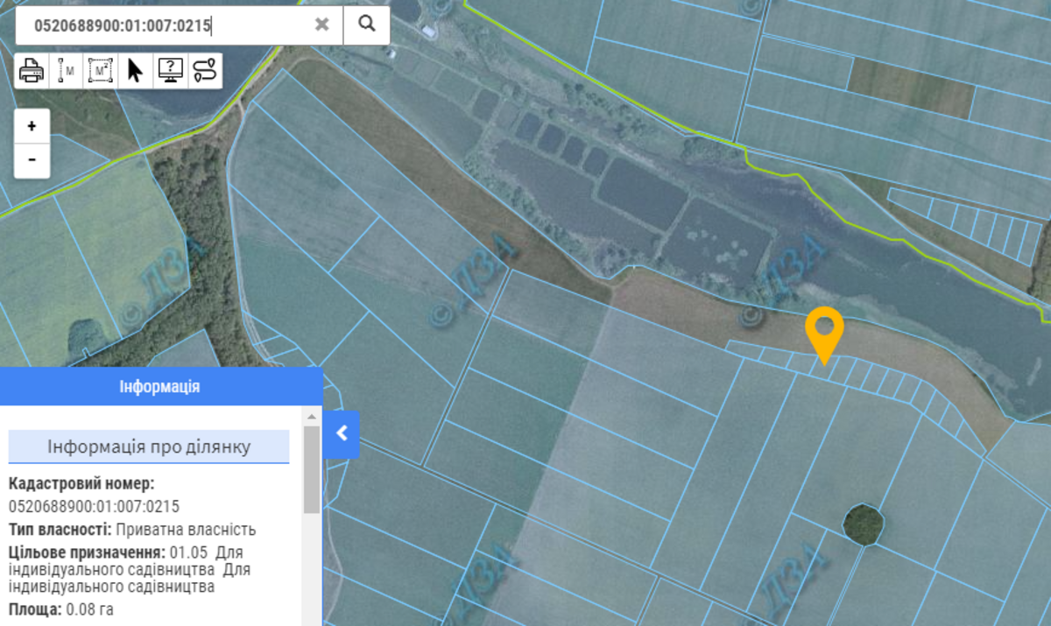Click the print map icon
This screenshot has width=1051, height=626.
pos(32,70)
